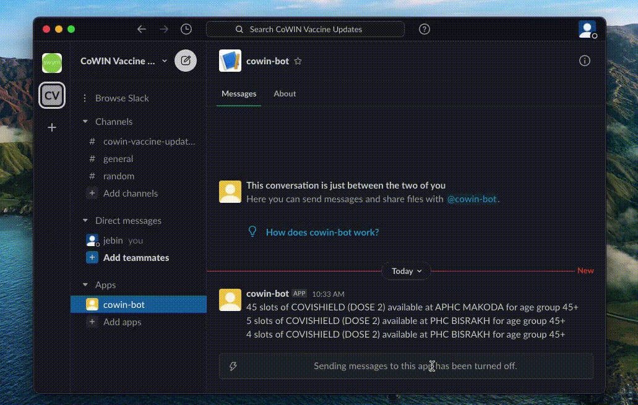The image size is (638, 405).
Task: Click the hash icon beside general channel
Action: (x=92, y=159)
